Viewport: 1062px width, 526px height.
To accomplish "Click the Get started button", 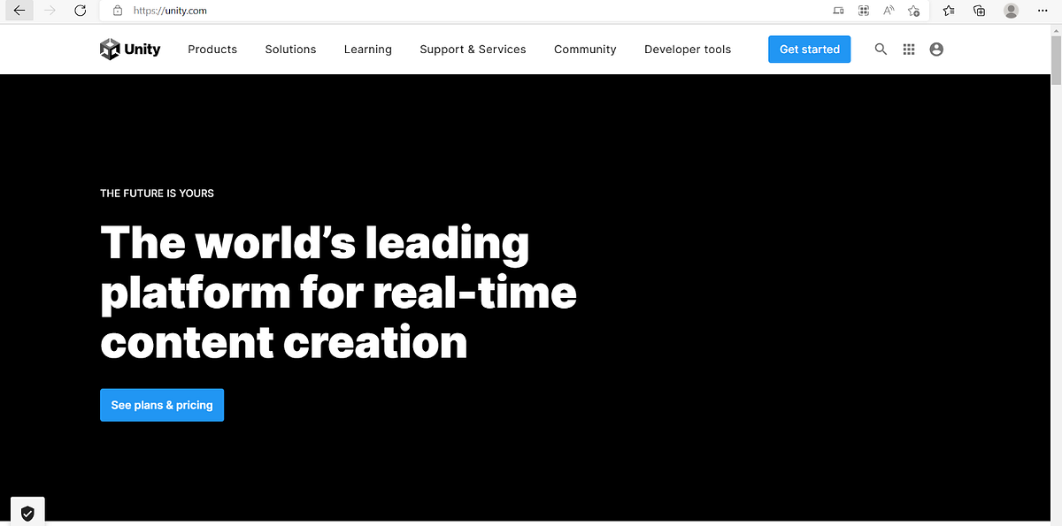I will 809,50.
